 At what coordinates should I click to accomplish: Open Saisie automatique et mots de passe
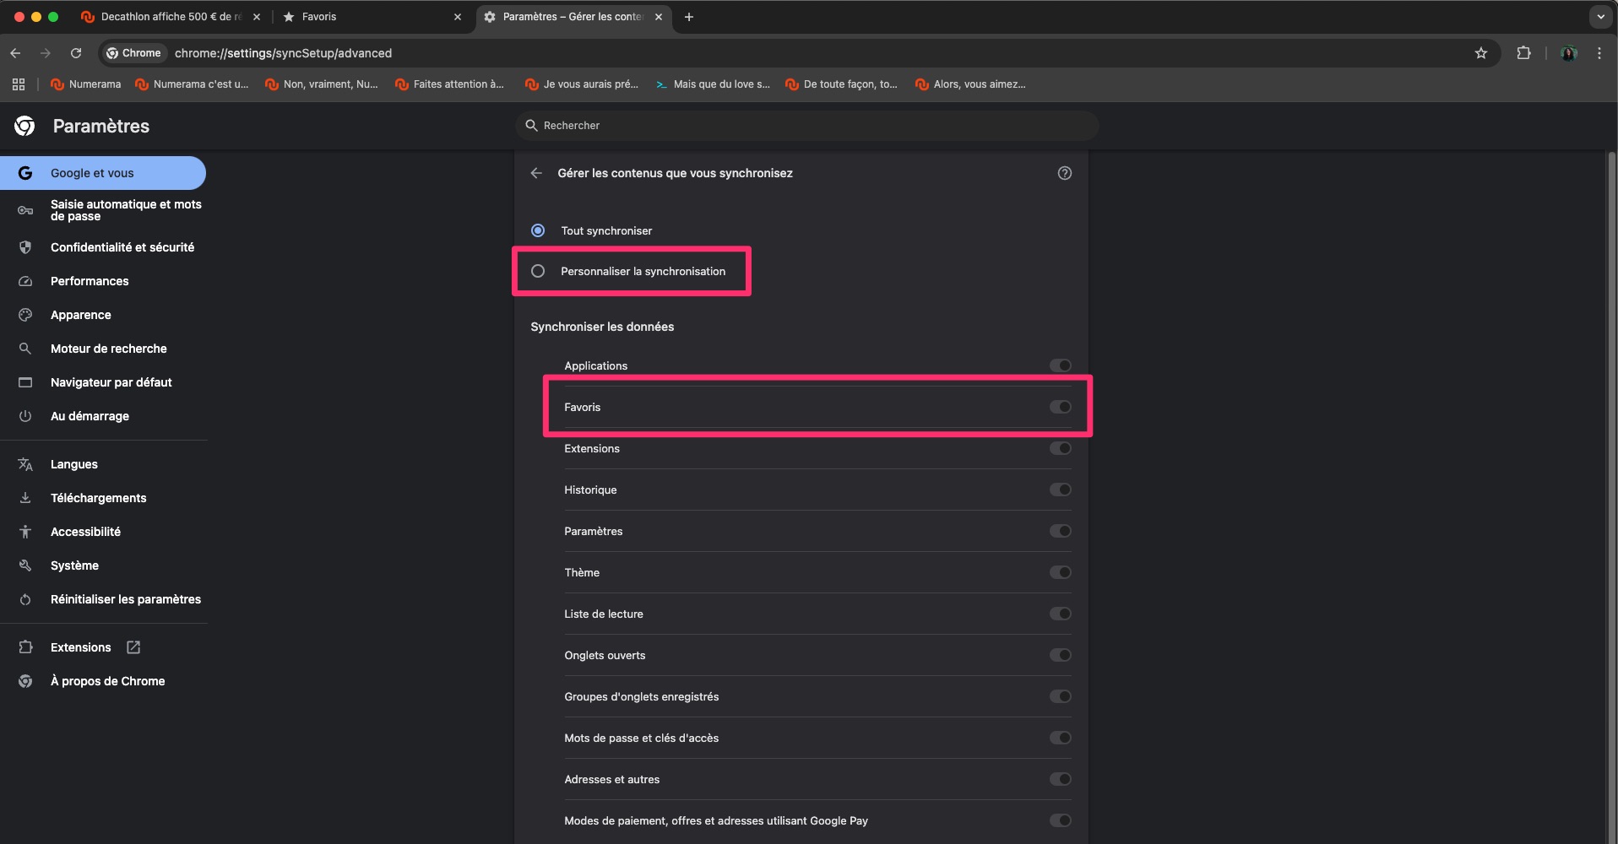pos(103,210)
